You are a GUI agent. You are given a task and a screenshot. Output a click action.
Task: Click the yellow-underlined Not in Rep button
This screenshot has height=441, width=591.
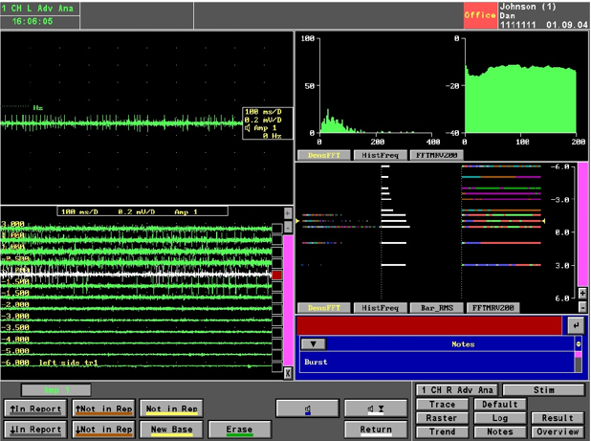point(171,408)
